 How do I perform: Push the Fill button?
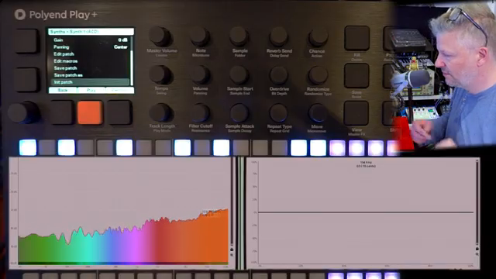click(356, 38)
